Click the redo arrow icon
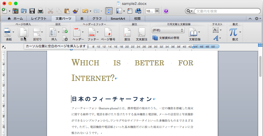The height and width of the screenshot is (136, 263). coord(96,11)
